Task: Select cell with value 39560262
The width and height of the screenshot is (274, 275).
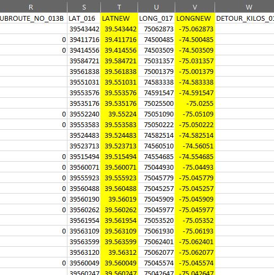Action: pos(84,210)
